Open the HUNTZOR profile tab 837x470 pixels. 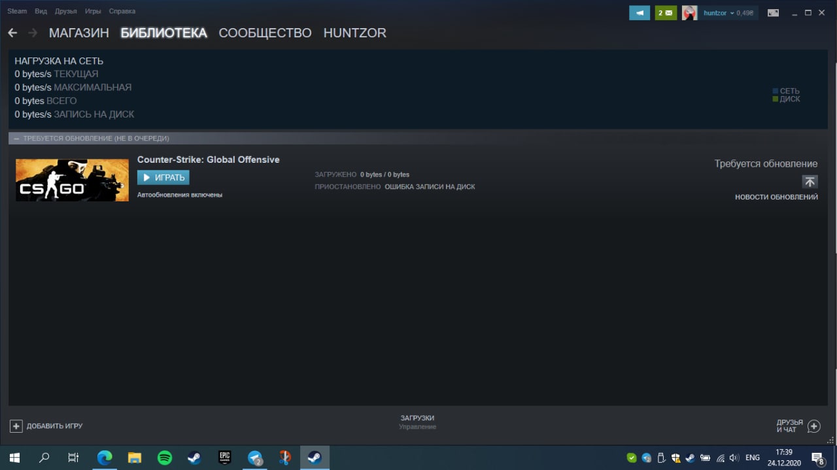point(355,33)
